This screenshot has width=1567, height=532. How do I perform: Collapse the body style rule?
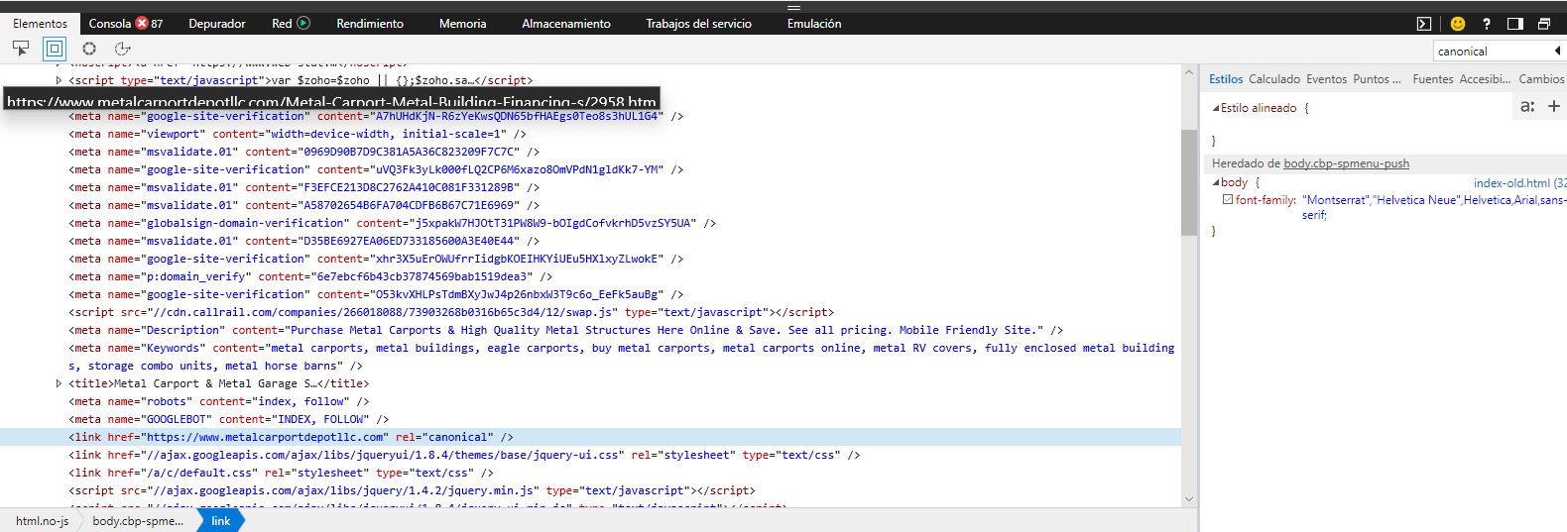[1216, 182]
